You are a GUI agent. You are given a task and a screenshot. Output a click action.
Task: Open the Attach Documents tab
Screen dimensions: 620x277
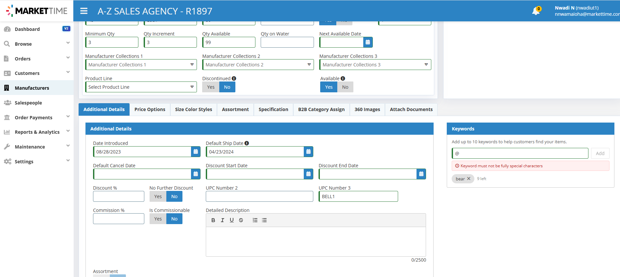click(x=411, y=109)
